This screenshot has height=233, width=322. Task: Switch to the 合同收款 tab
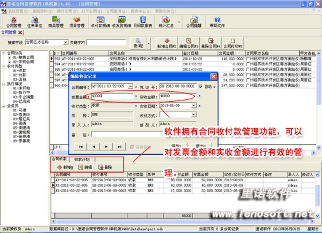59,159
